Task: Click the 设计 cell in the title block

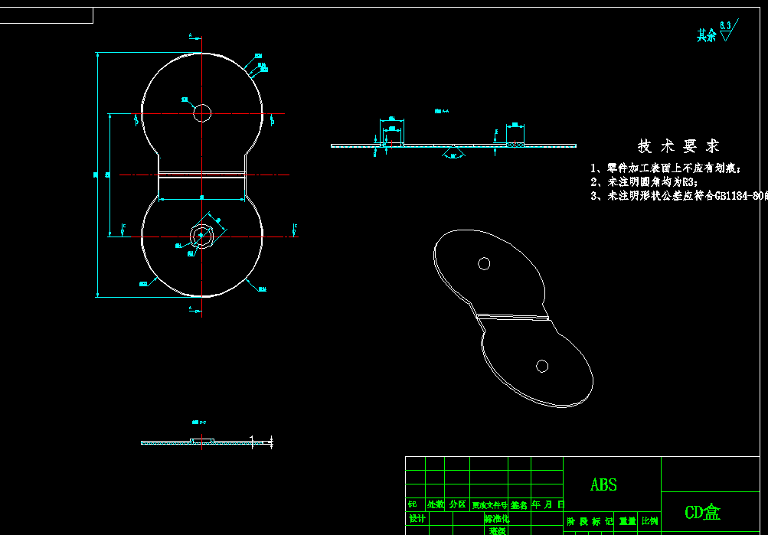Action: pos(417,518)
